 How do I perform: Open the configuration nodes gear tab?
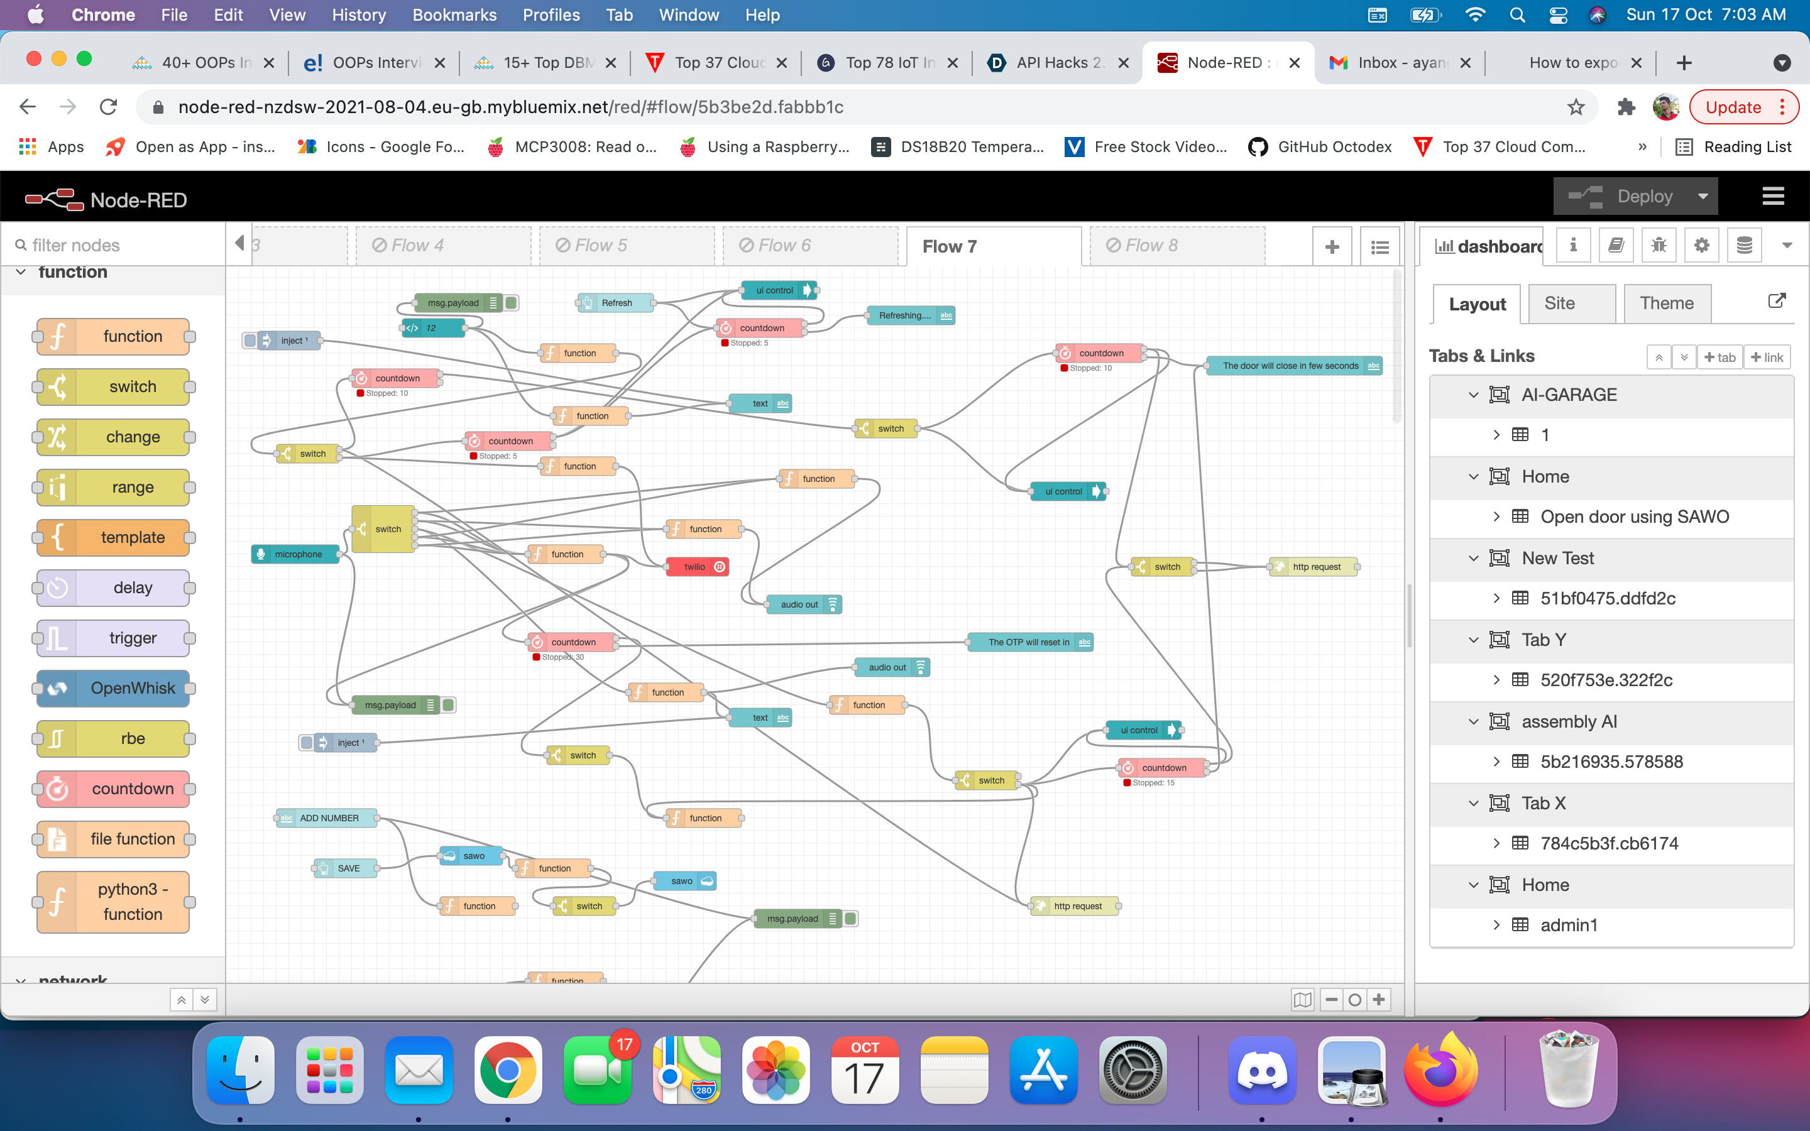point(1701,245)
